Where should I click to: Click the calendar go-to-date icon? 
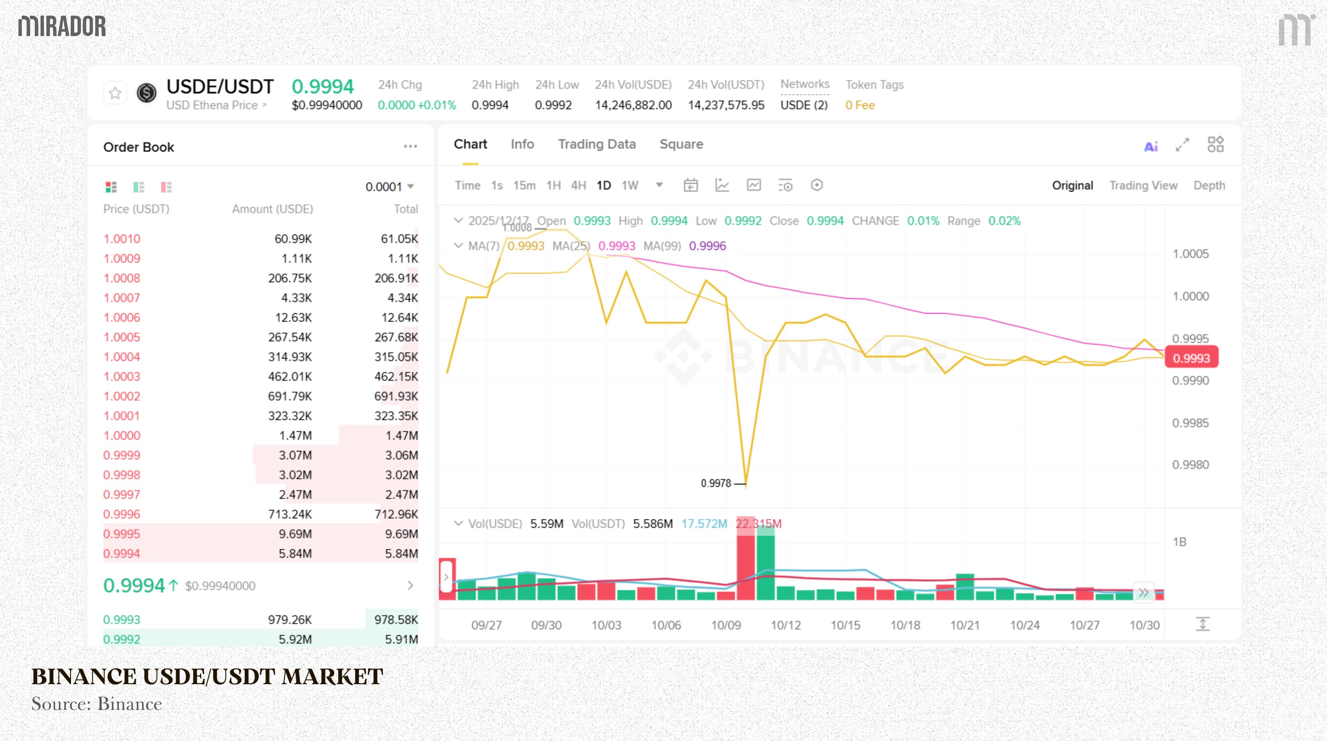click(x=690, y=185)
